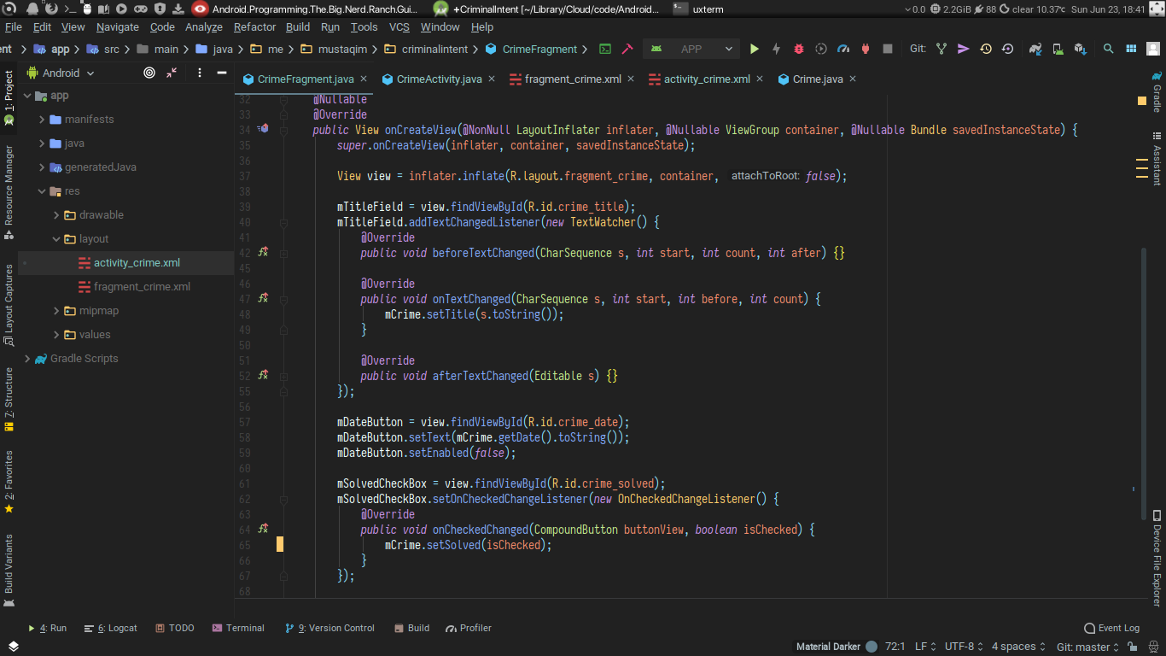Image resolution: width=1166 pixels, height=656 pixels.
Task: Click the Material Darker theme color circle
Action: pos(872,647)
